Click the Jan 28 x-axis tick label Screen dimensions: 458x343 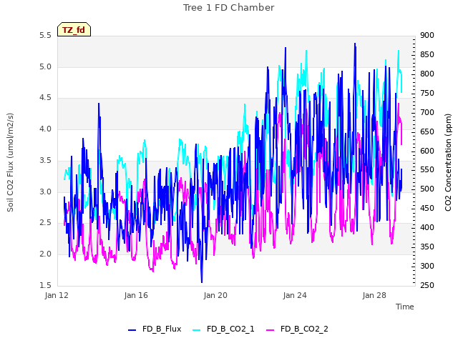[374, 295]
